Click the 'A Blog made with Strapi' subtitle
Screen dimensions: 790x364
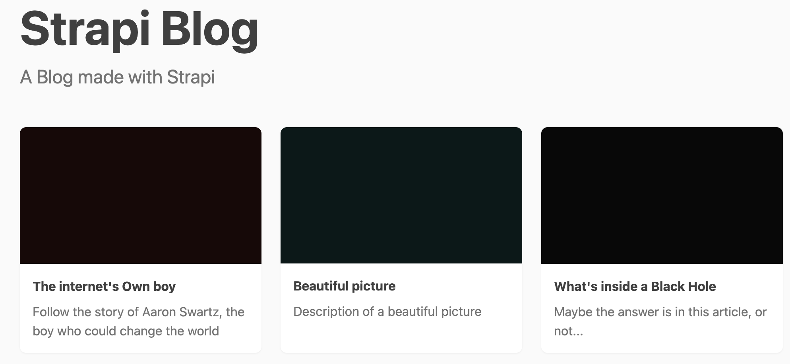117,77
